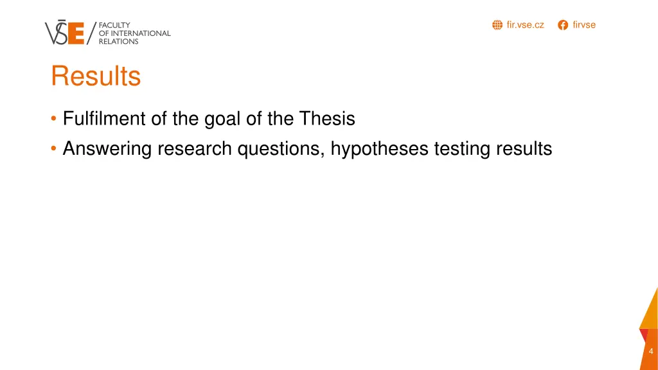Screen dimensions: 658x370
Task: Click the orange E in the VŠE logo
Action: [x=76, y=33]
